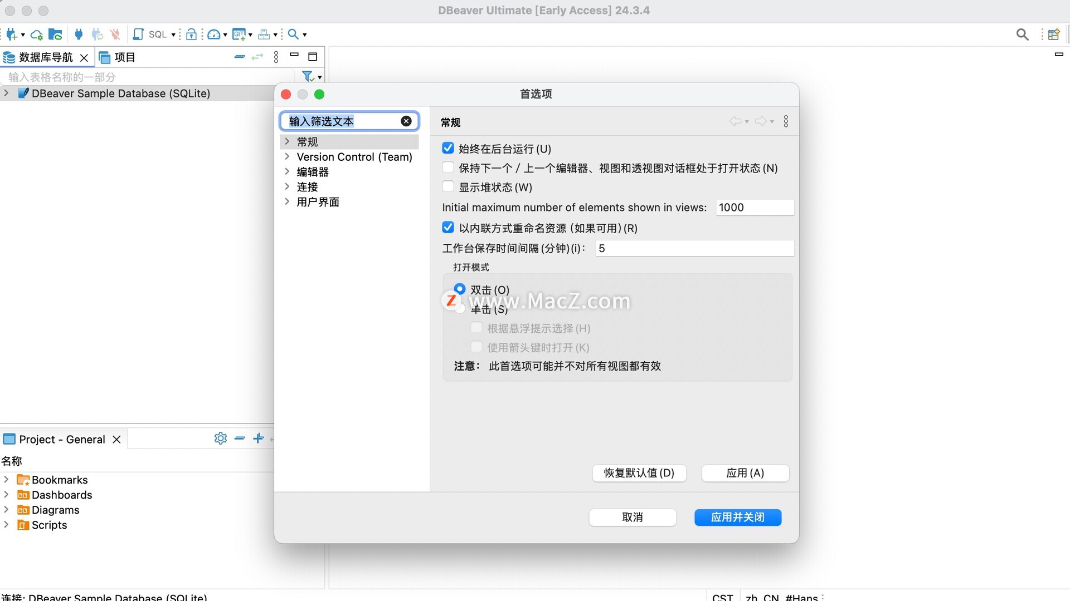Switch to the 数据库导航 tab

[46, 57]
